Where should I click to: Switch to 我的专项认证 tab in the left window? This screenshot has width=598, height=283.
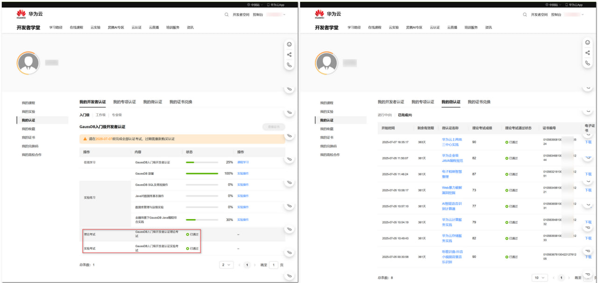coord(124,102)
